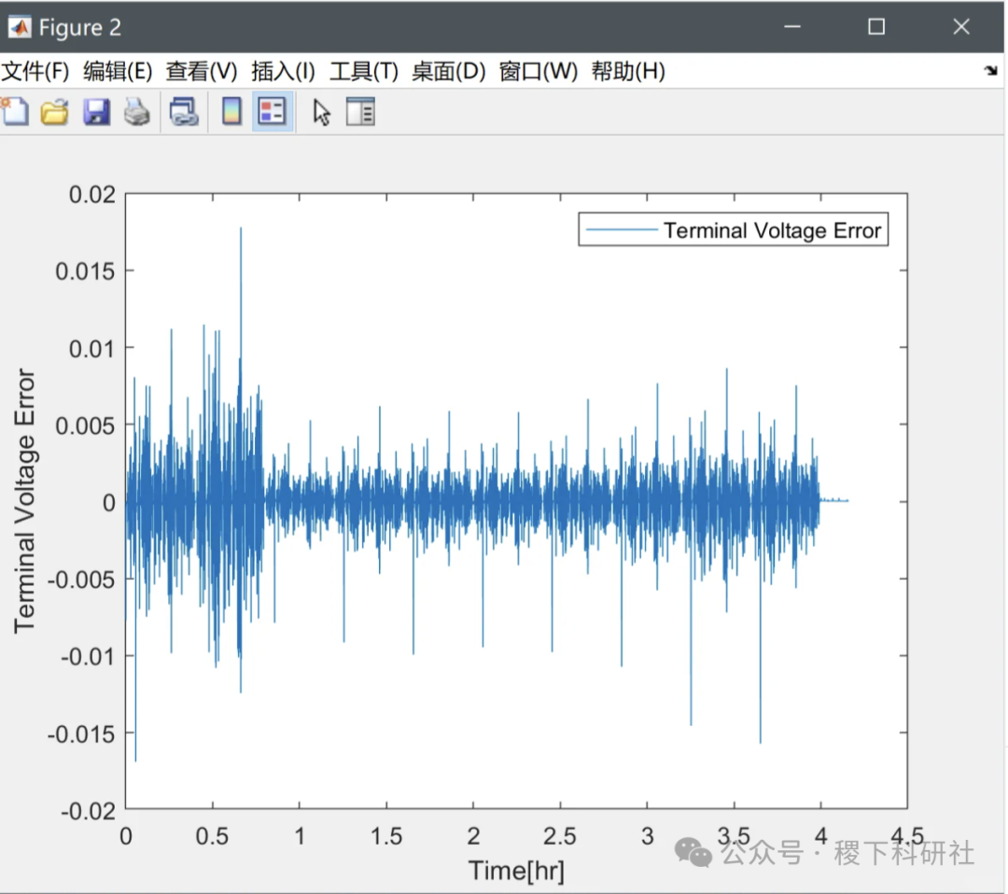
Task: Click the 0.015 y-axis tick label
Action: 85,272
